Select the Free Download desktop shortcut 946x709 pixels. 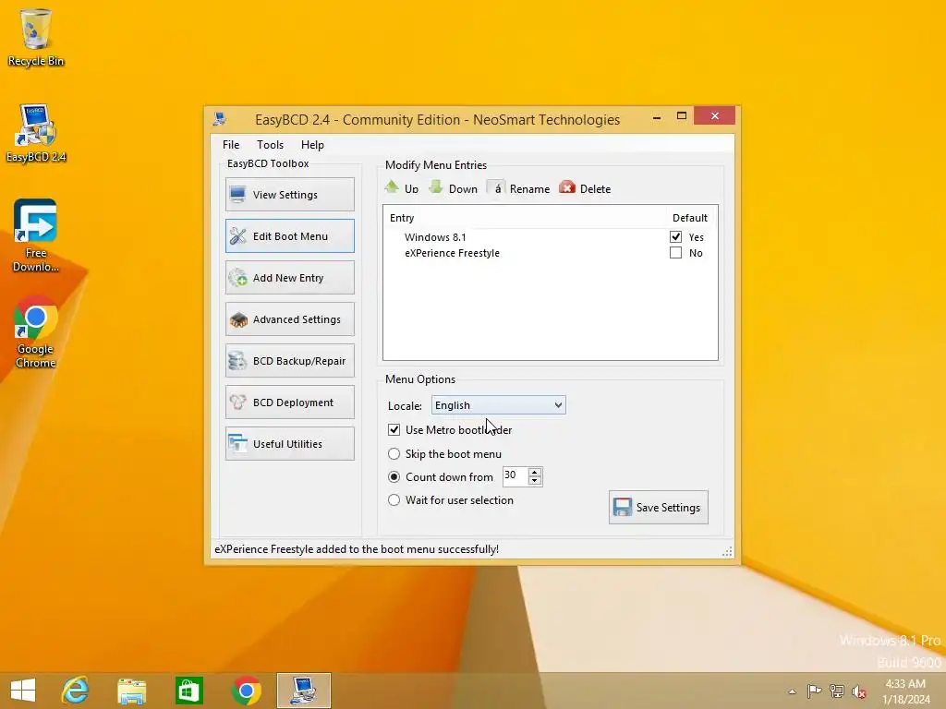36,235
